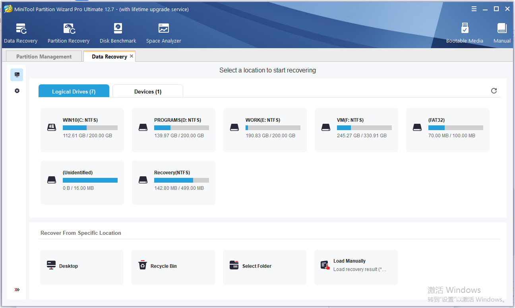Screen dimensions: 515x308
Task: Select the drive location icon in the sidebar
Action: click(17, 74)
